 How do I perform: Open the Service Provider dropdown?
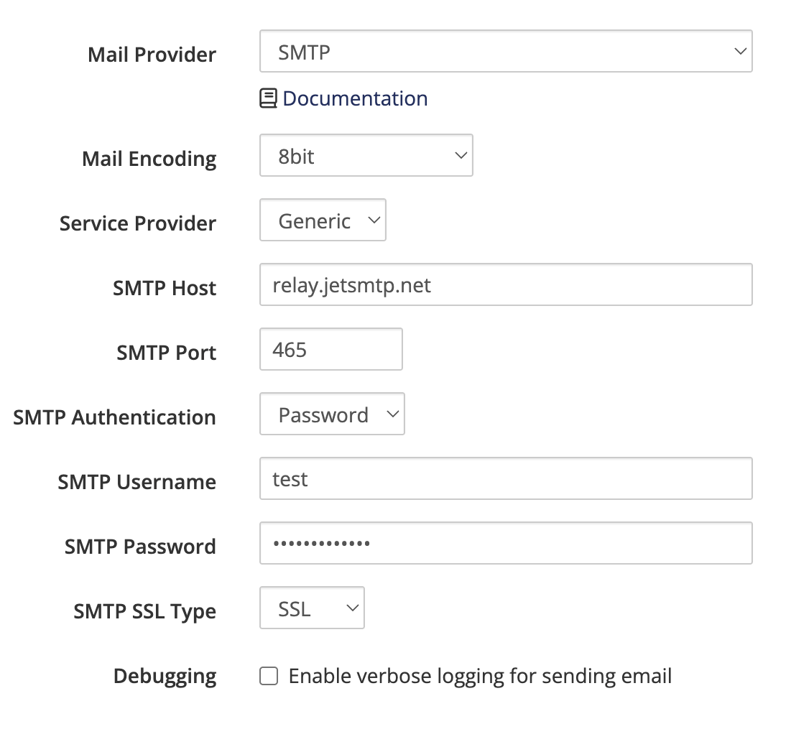click(323, 220)
